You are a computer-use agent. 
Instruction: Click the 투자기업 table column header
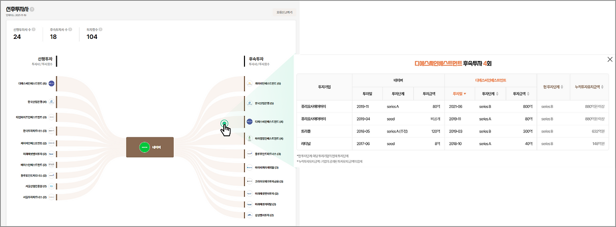pyautogui.click(x=325, y=87)
